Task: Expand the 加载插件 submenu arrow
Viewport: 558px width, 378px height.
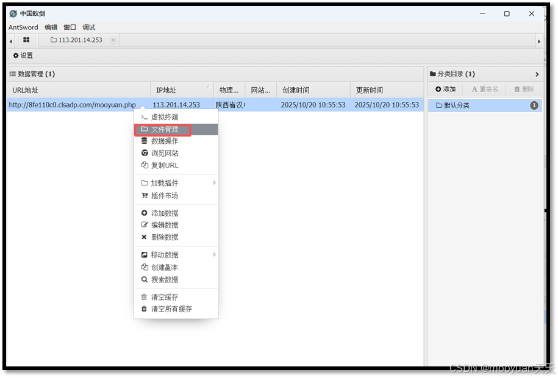Action: pyautogui.click(x=214, y=183)
